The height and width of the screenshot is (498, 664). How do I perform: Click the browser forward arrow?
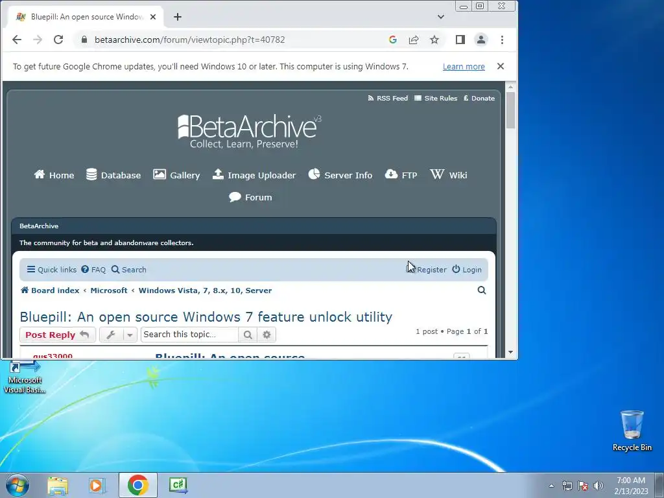pyautogui.click(x=38, y=40)
